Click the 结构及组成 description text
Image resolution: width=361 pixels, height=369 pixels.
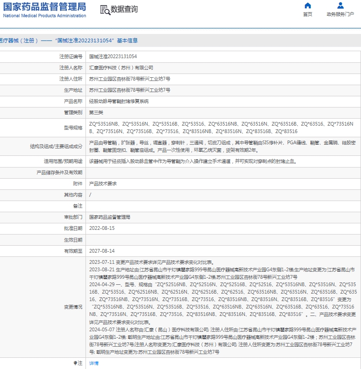pyautogui.click(x=222, y=147)
